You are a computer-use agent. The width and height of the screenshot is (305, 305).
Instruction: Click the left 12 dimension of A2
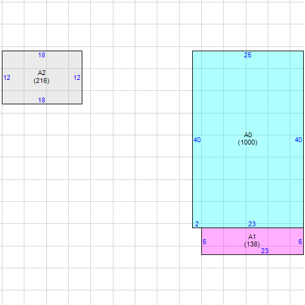(7, 77)
